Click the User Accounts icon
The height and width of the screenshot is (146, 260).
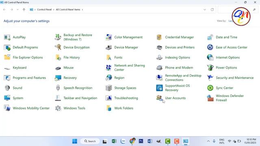[159, 98]
